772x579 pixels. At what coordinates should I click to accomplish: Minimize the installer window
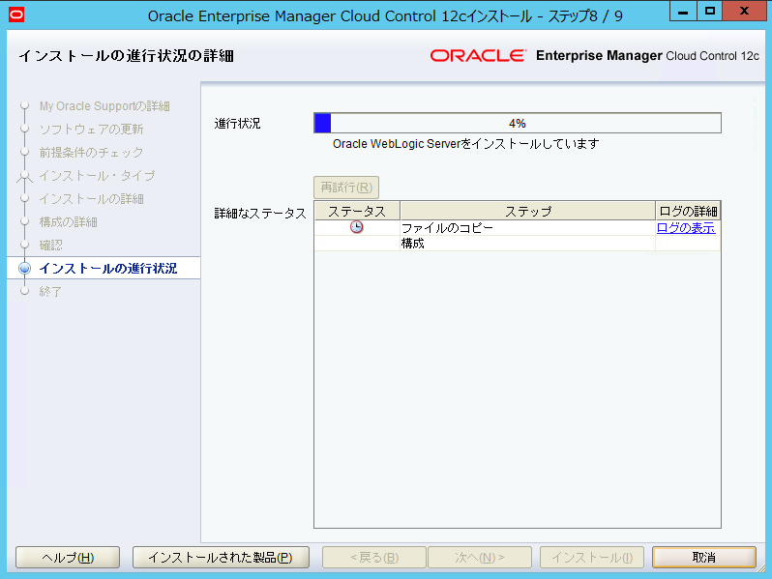(x=685, y=12)
